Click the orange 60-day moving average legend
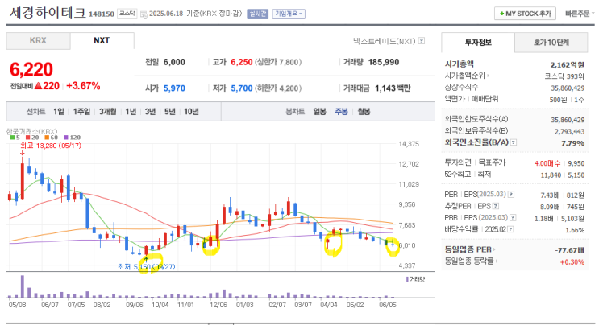 point(51,138)
